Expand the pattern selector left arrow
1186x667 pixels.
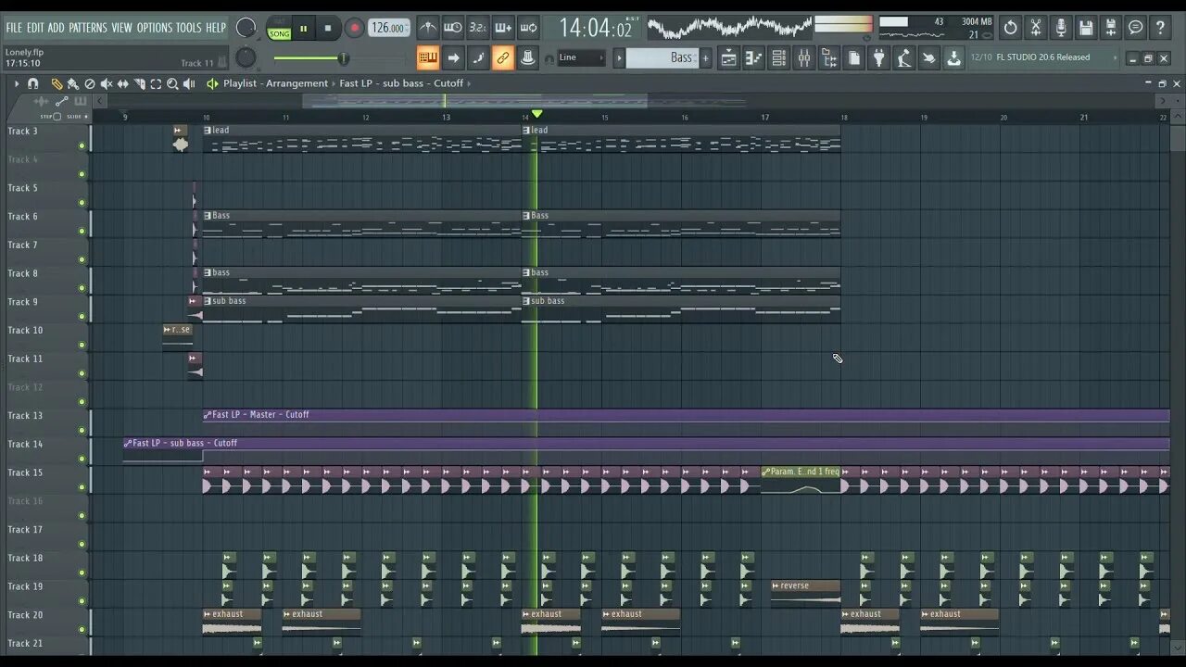619,57
